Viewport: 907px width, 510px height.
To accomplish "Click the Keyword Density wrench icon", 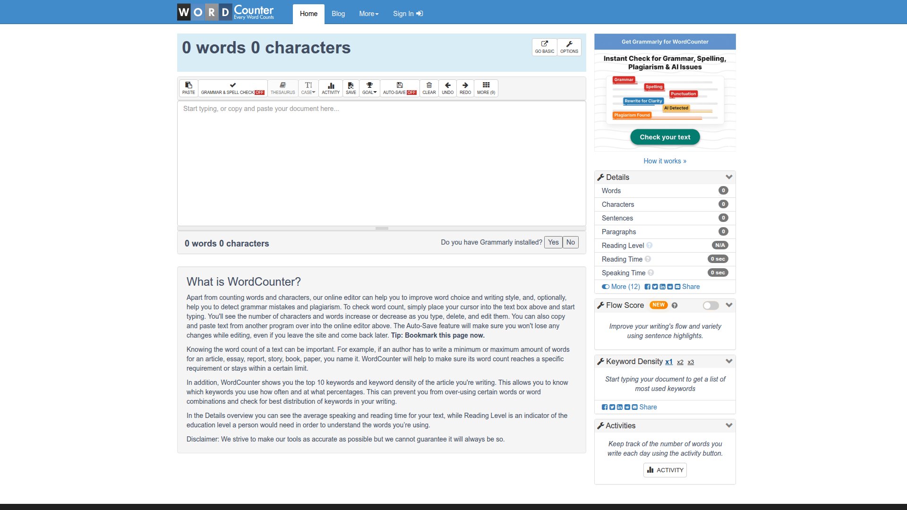I will point(601,362).
